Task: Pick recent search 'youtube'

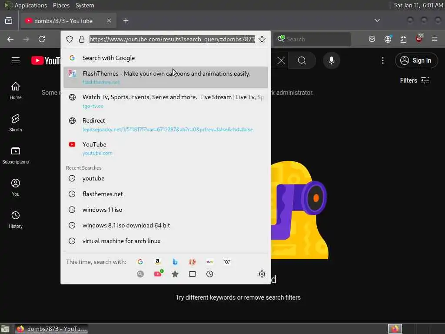Action: (x=166, y=178)
